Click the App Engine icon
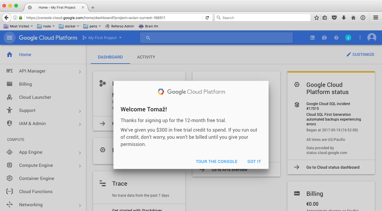The width and height of the screenshot is (382, 211). (10, 152)
